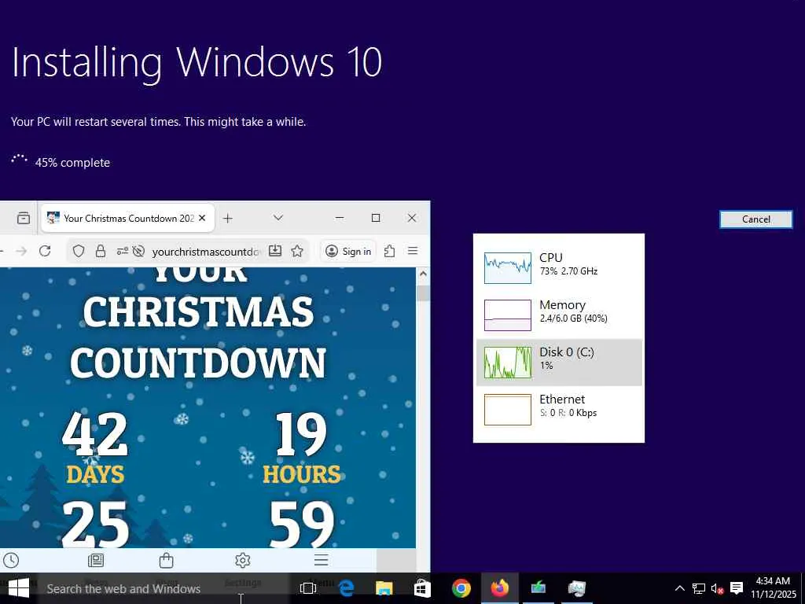Launch Google Chrome from the taskbar

tap(461, 588)
